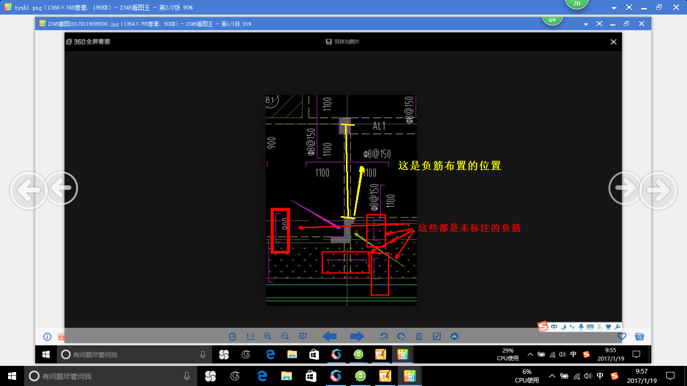Click the gift icon in the bottom toolbar
687x386 pixels.
[x=61, y=337]
